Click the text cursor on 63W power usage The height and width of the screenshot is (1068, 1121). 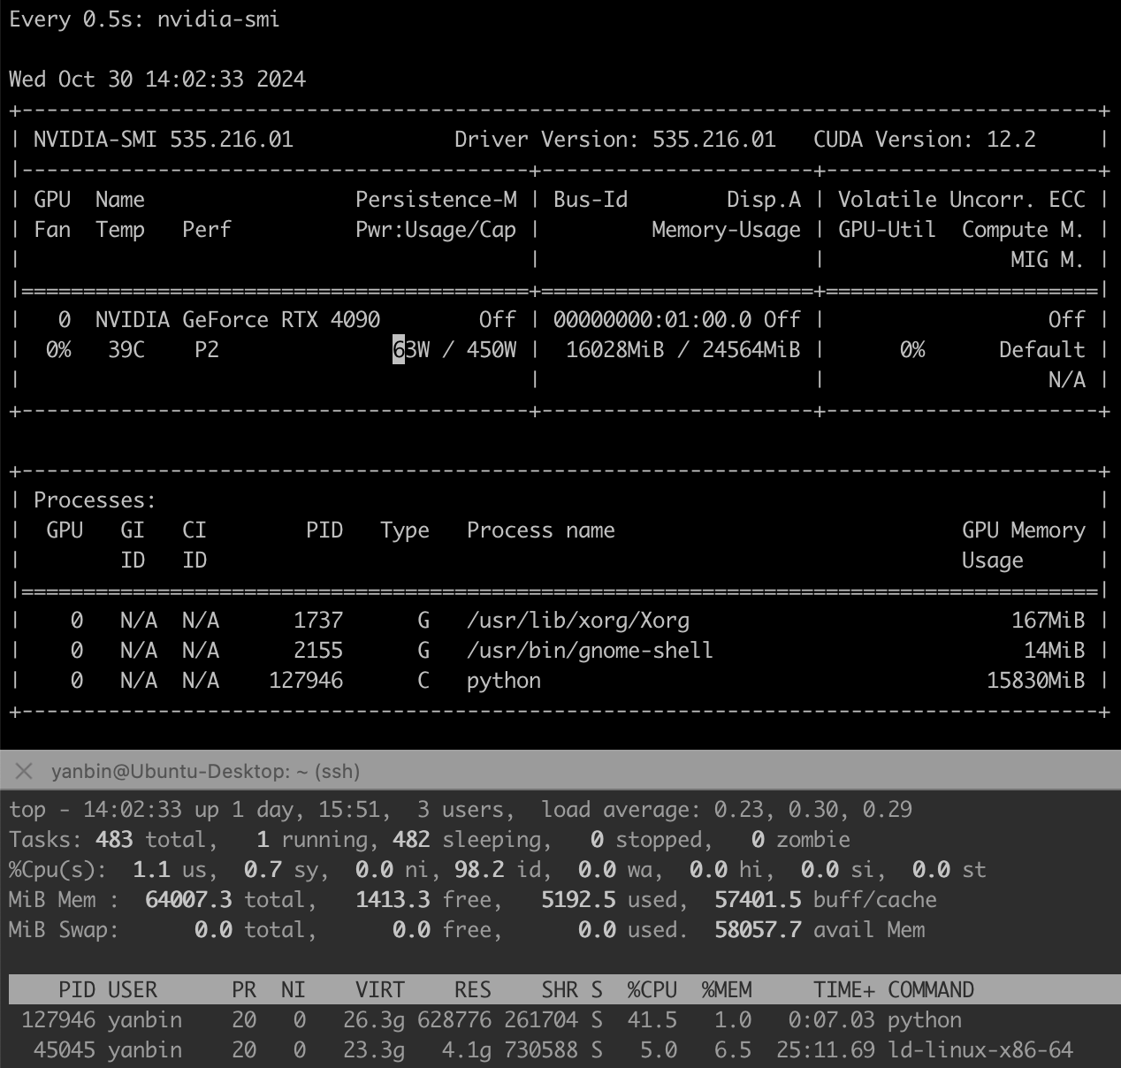click(x=399, y=350)
